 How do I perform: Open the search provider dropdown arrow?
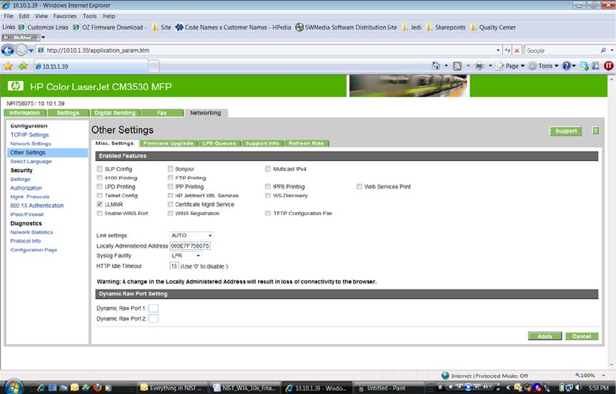(612, 50)
